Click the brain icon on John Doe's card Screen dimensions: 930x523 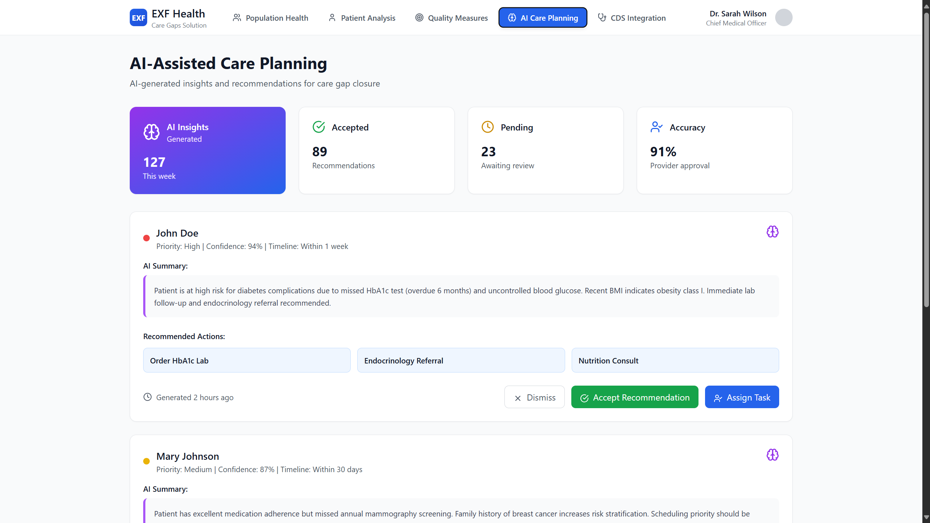(772, 232)
